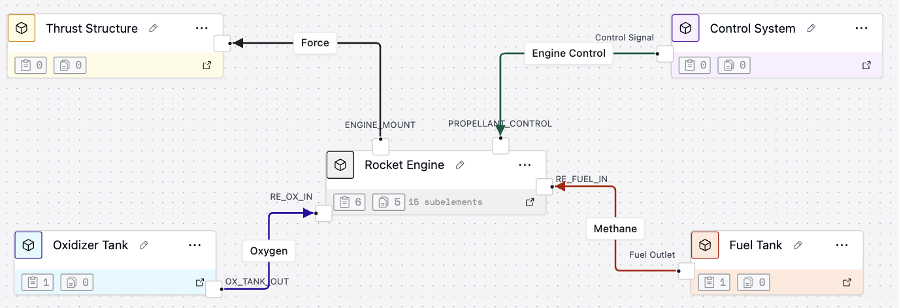Click the Rocket Engine cube icon
Viewport: 899px width, 308px height.
click(340, 165)
